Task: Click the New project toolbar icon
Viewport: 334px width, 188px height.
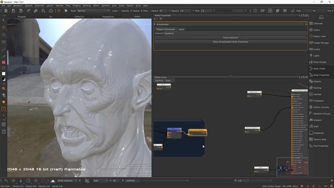Action: [x=6, y=10]
